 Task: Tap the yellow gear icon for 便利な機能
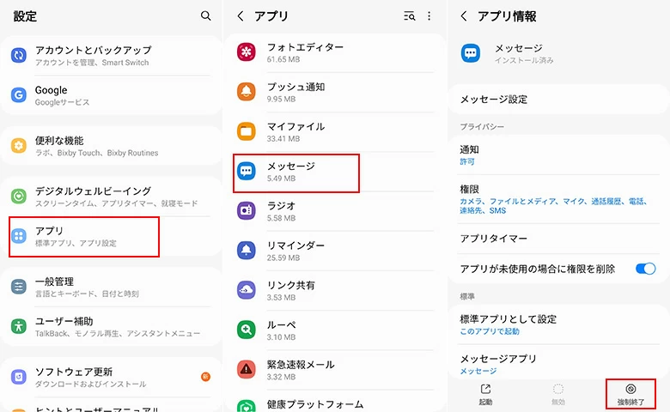coord(18,146)
